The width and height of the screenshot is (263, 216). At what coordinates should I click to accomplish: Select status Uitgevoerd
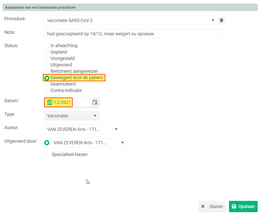(x=47, y=65)
